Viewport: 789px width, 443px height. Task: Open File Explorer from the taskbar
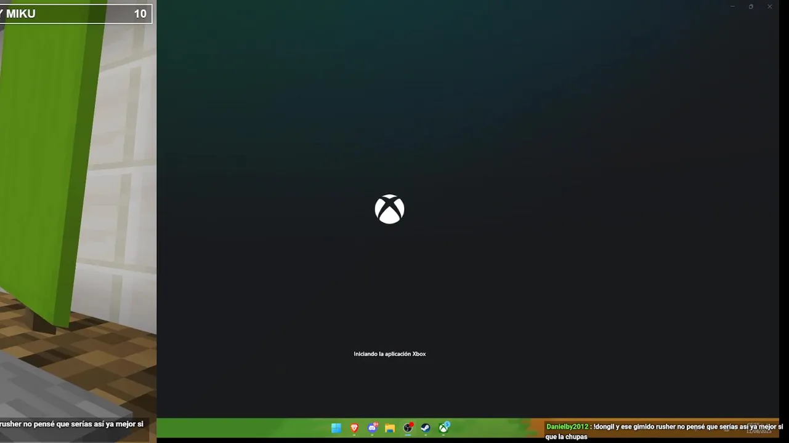390,428
